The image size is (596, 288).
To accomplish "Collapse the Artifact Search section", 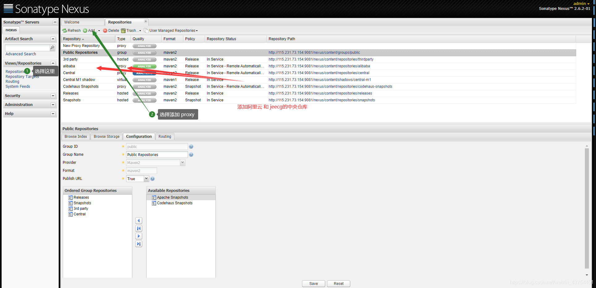I will 53,39.
